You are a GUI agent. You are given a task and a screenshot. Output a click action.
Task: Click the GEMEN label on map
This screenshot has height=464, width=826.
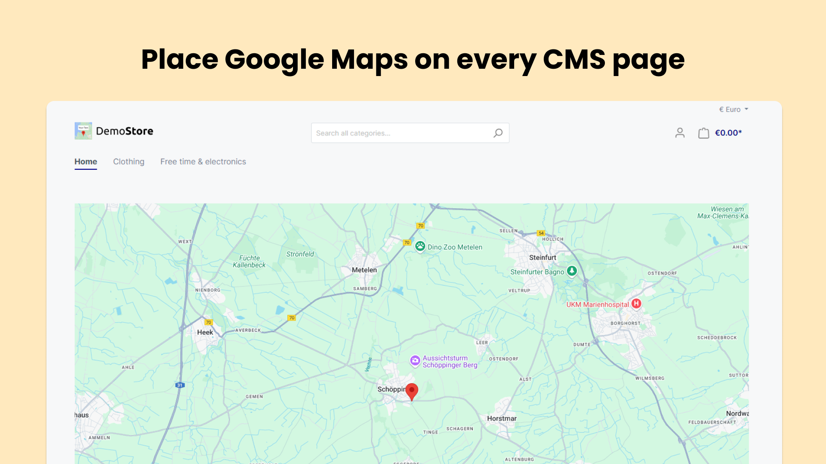pos(254,397)
